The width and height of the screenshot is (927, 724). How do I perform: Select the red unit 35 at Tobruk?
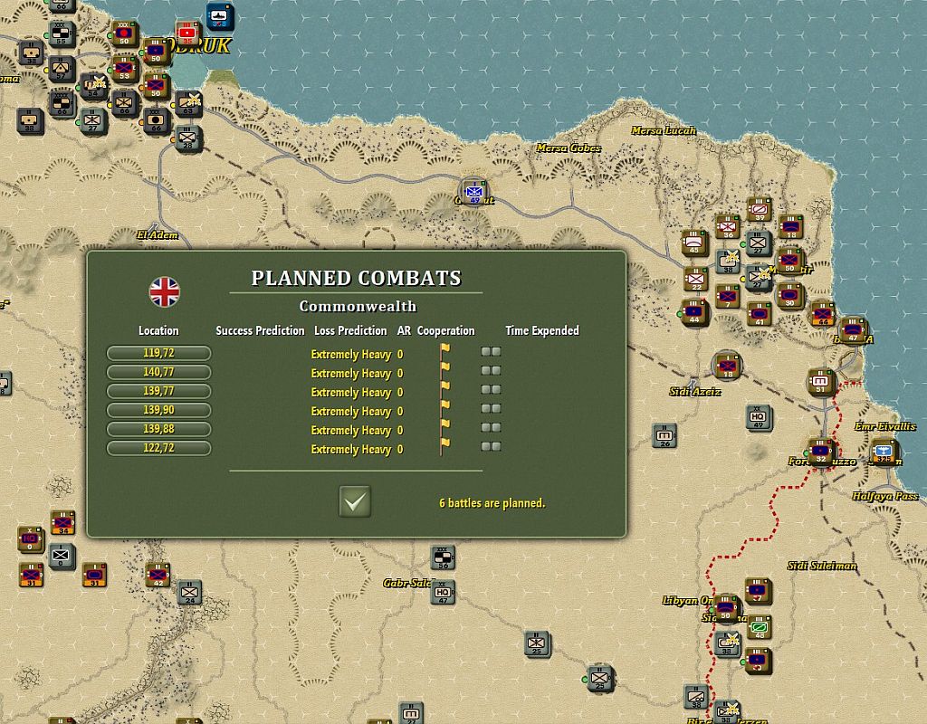[188, 33]
